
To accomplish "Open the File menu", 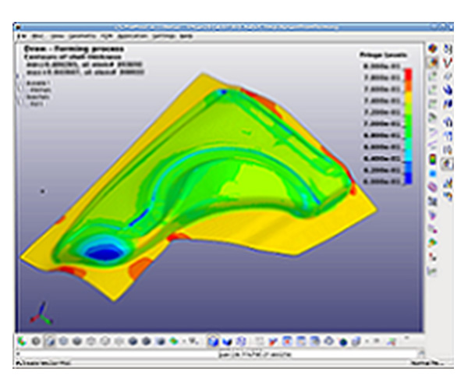I will click(22, 36).
